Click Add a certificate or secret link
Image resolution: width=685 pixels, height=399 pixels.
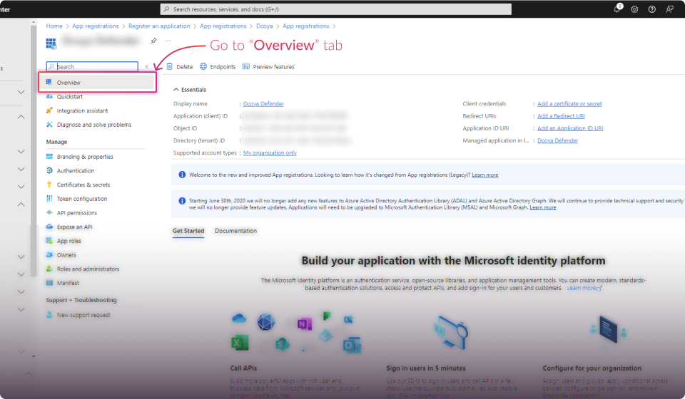pyautogui.click(x=569, y=104)
